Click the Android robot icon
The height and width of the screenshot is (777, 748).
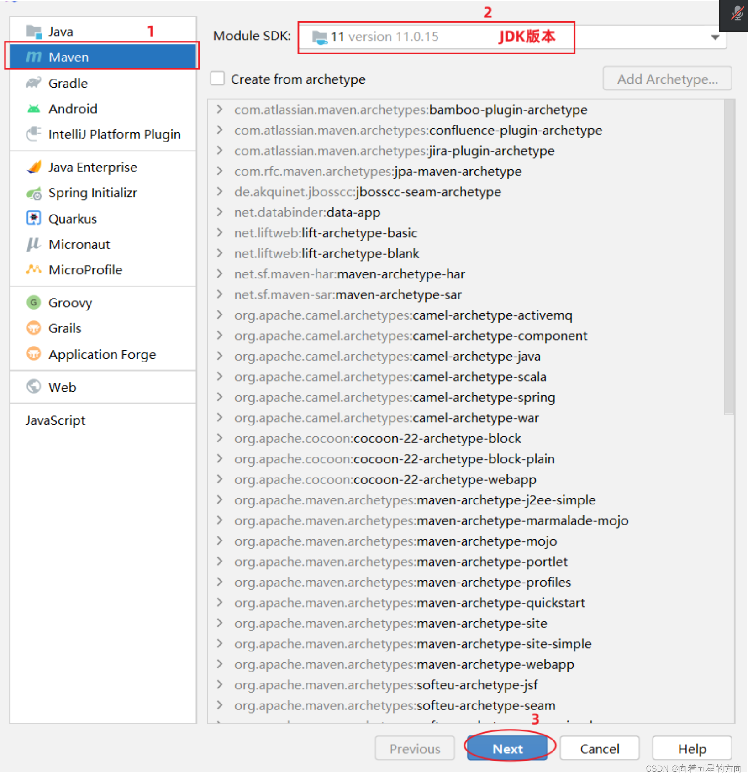[34, 109]
